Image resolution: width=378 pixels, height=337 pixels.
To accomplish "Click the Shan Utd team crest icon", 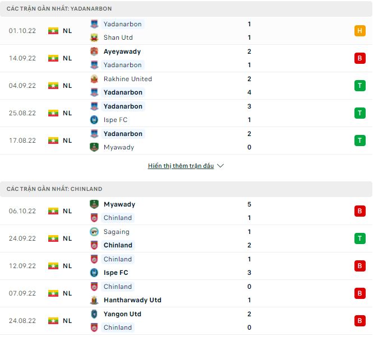I will [x=94, y=38].
